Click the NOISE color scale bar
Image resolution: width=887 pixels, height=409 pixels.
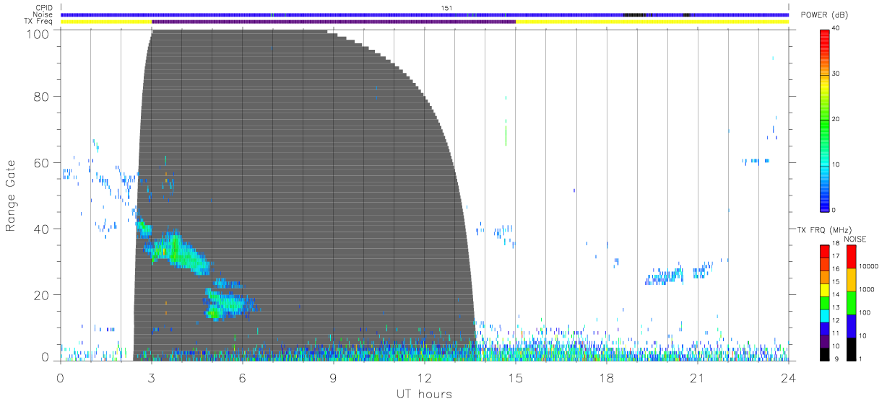(850, 302)
